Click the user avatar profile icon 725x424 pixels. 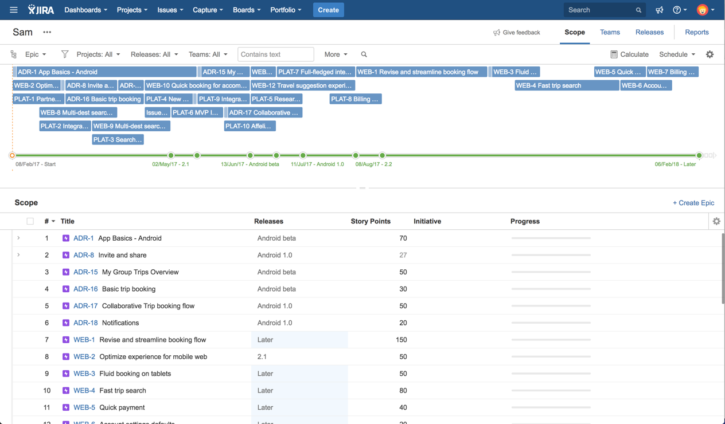point(702,10)
